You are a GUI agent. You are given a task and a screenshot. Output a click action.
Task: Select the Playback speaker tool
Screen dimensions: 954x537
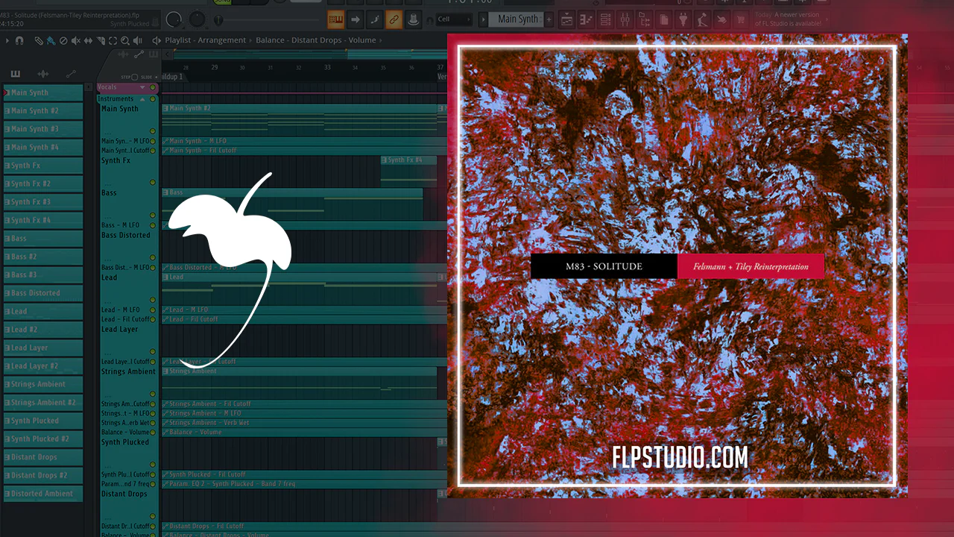point(138,40)
